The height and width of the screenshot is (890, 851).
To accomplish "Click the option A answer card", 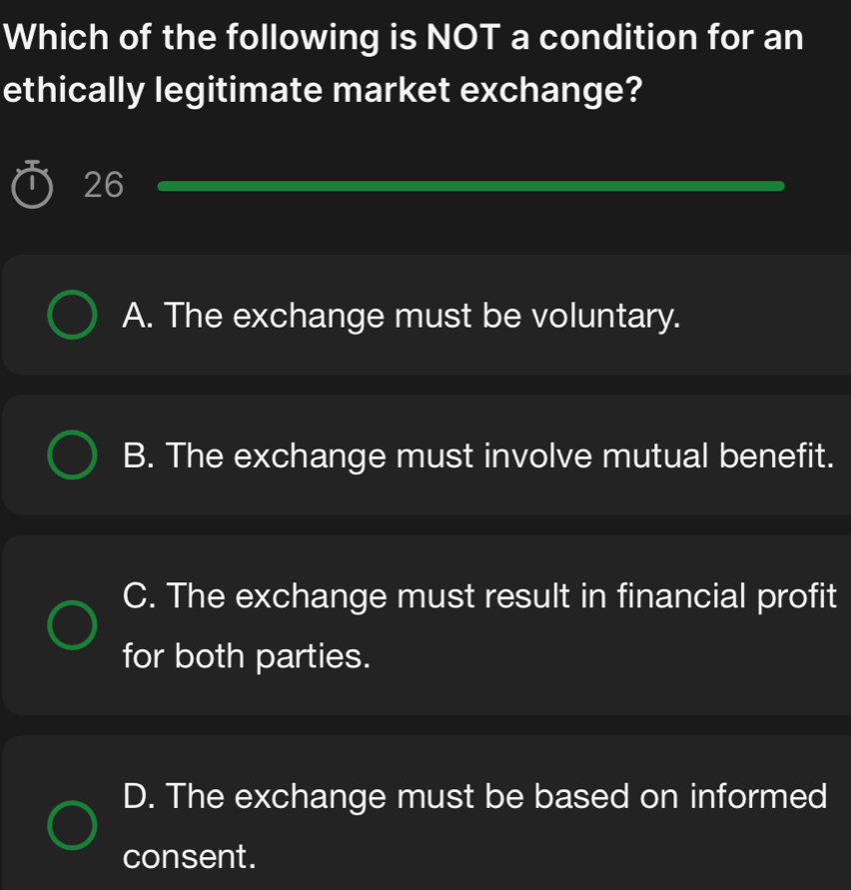I will pos(425,315).
